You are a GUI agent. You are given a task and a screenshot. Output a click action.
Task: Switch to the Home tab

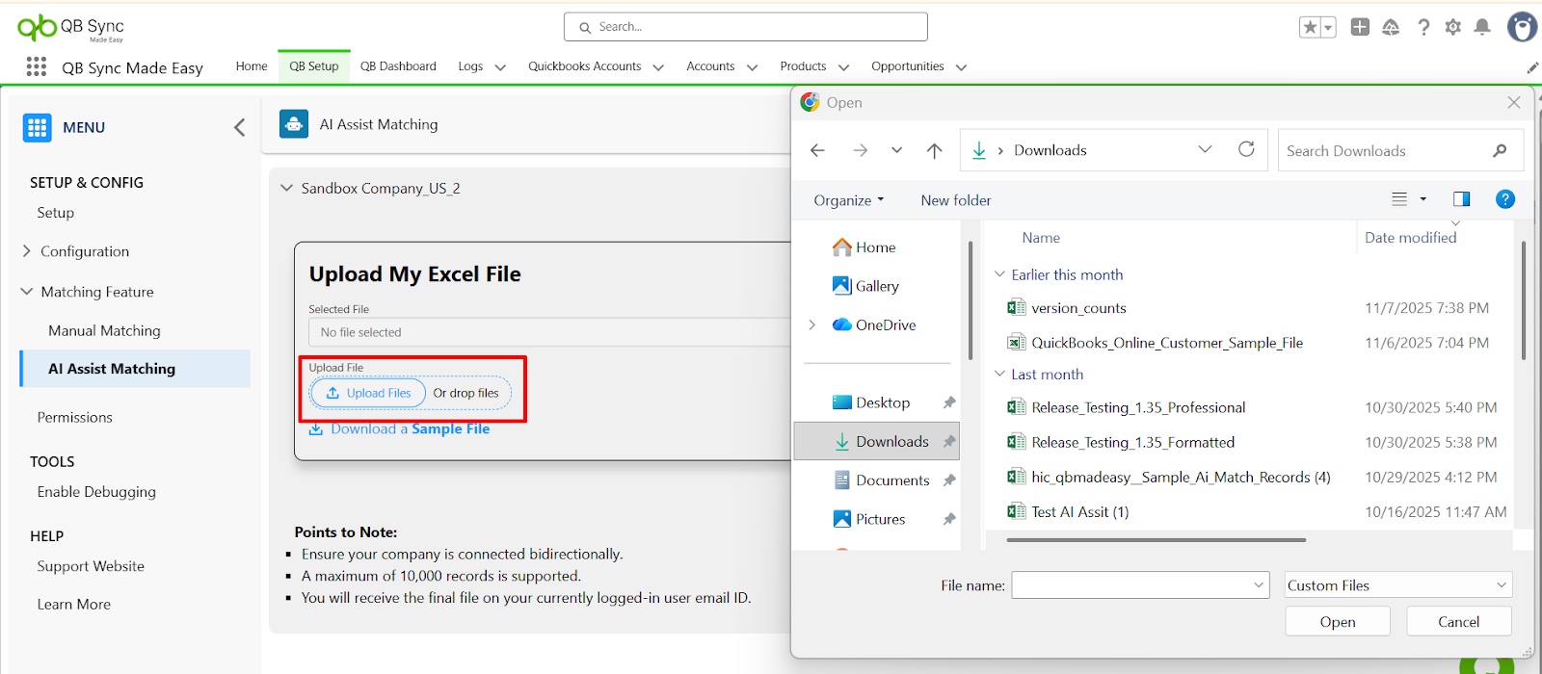(x=252, y=66)
